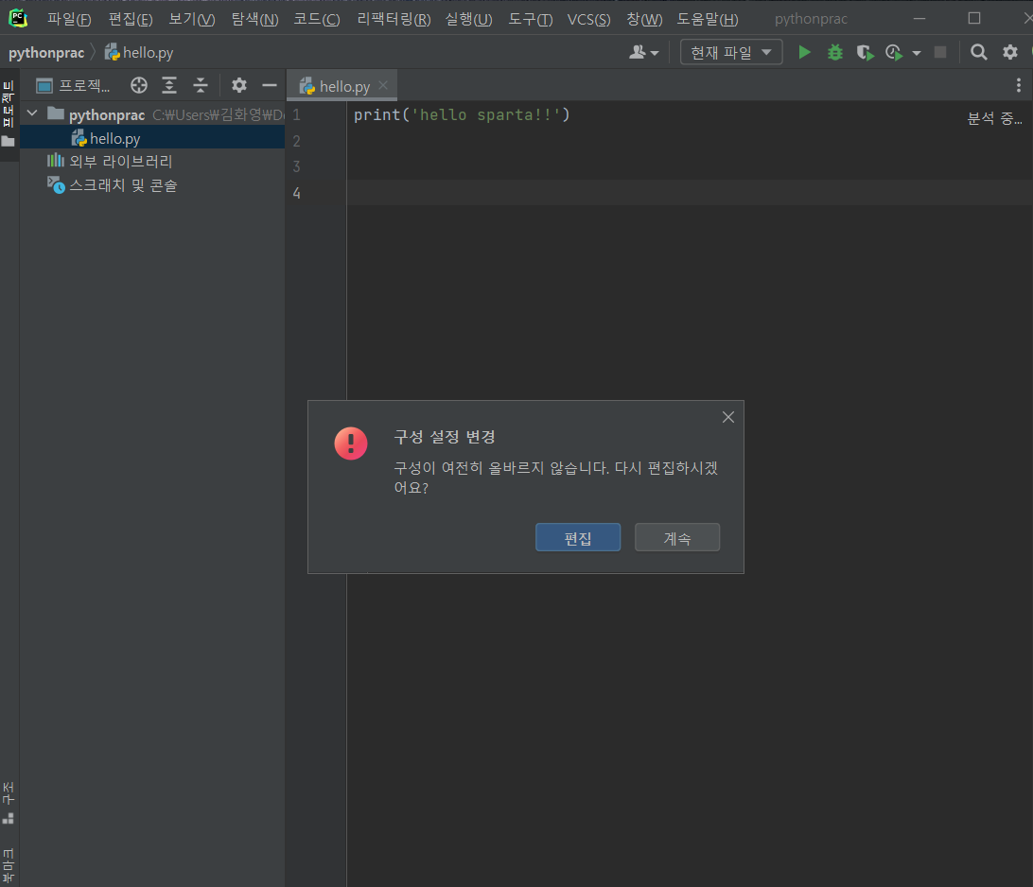This screenshot has height=887, width=1033.
Task: Open the 도움말(H) menu
Action: click(x=708, y=19)
